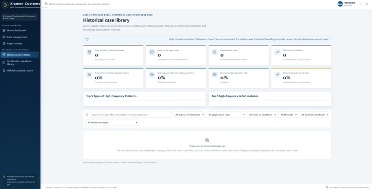
Task: Click the Reviewers avatar circle
Action: click(x=340, y=4)
